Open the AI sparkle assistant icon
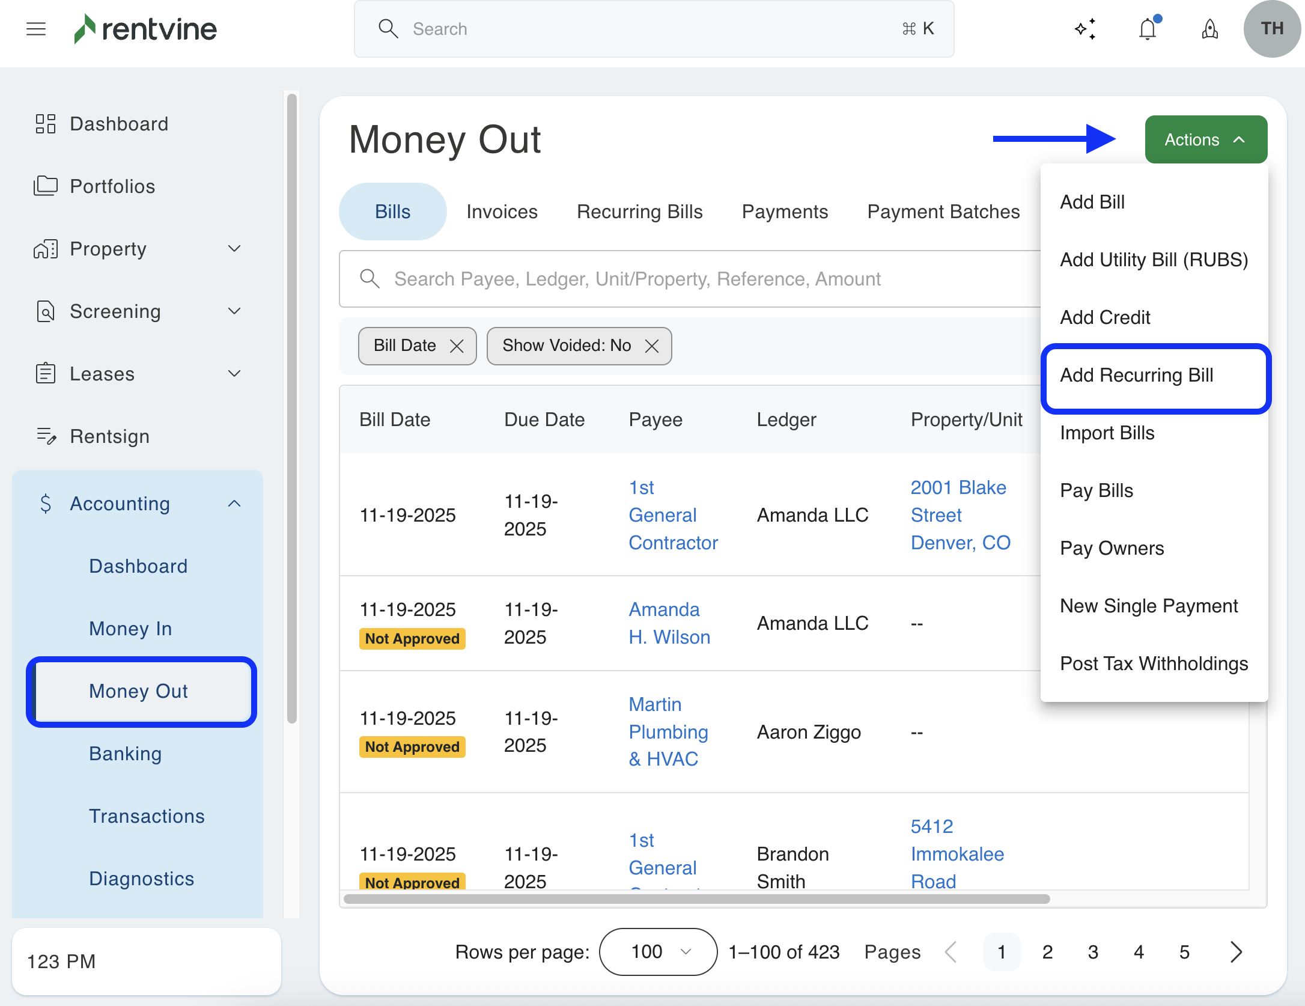1305x1006 pixels. tap(1085, 29)
